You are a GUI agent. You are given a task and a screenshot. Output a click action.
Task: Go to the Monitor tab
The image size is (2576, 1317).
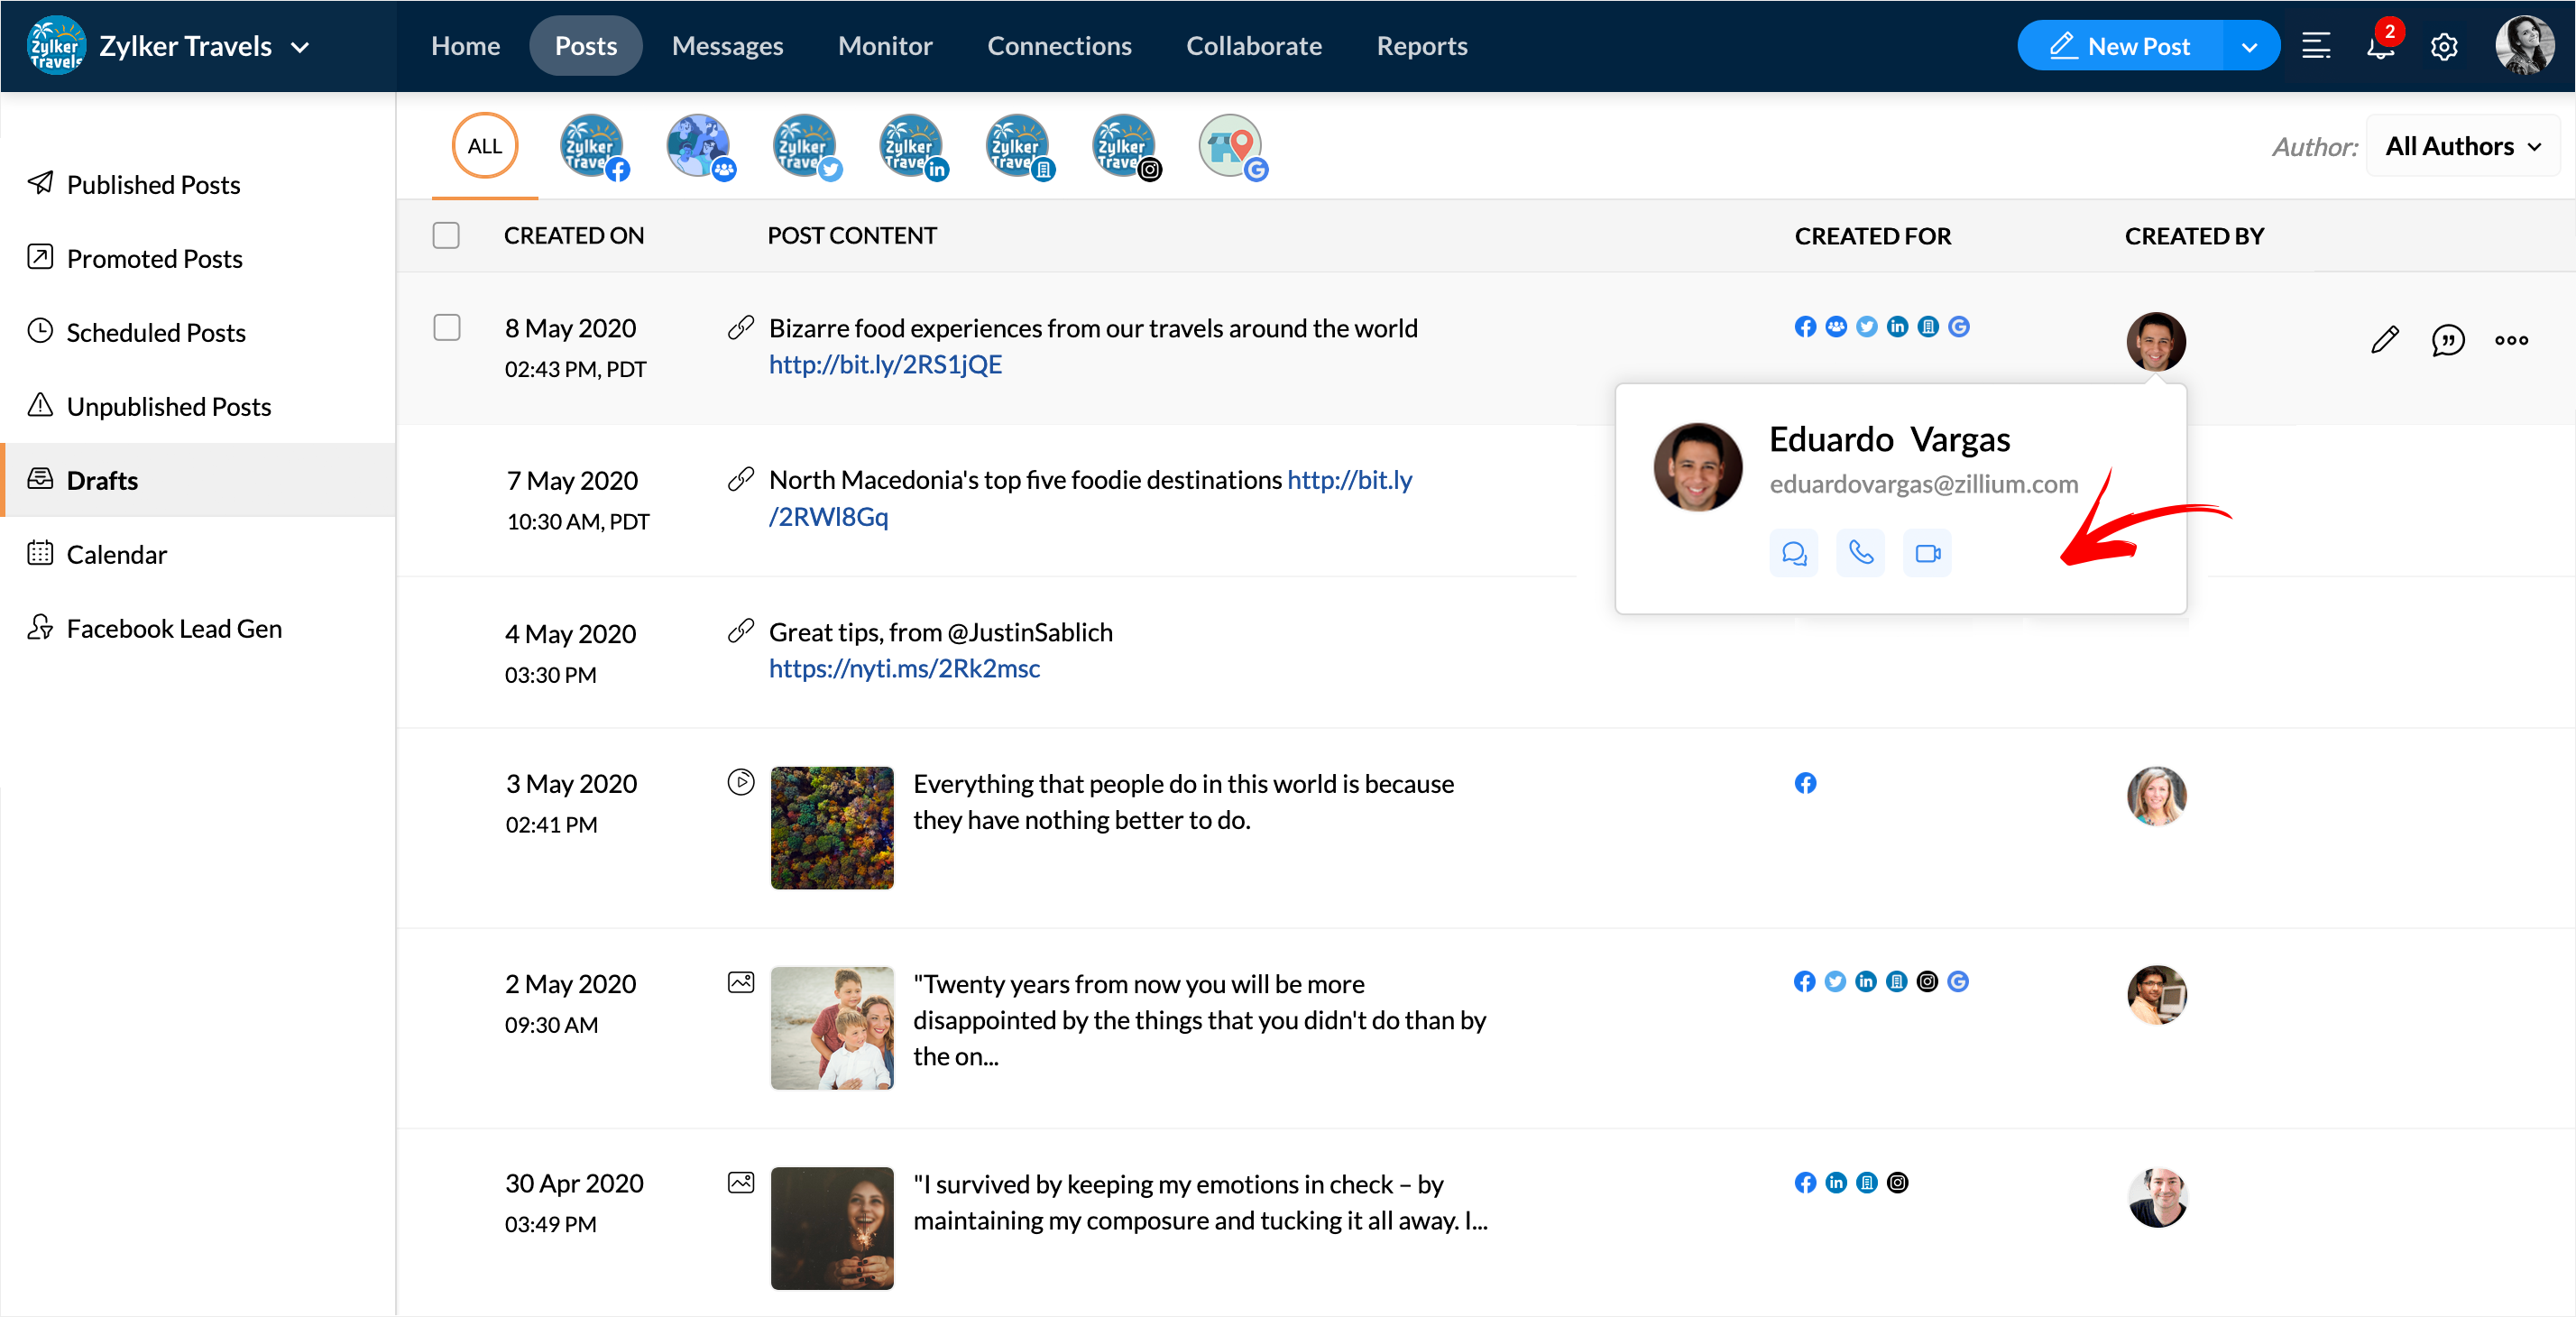click(885, 46)
